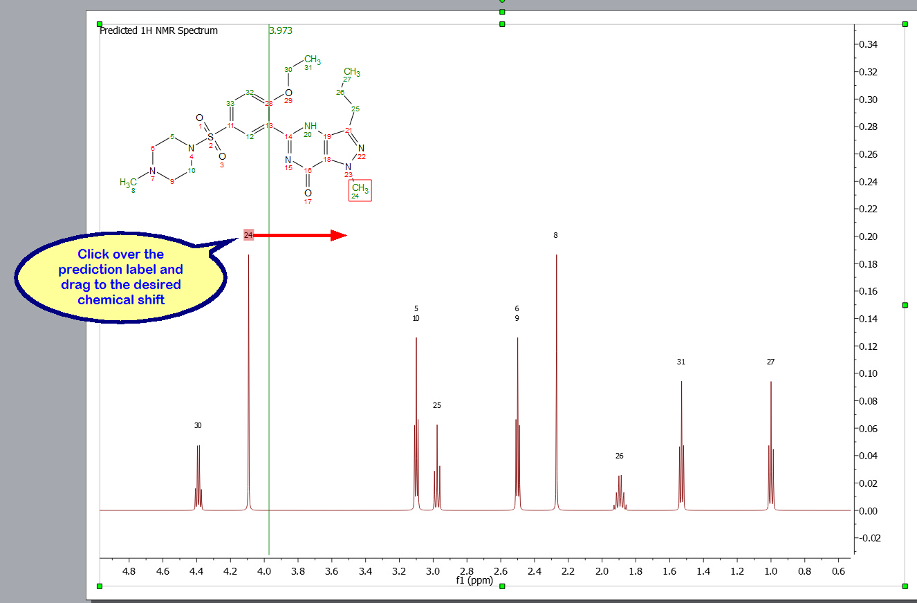Image resolution: width=917 pixels, height=603 pixels.
Task: Click the top-right corner green selection handle
Action: [x=905, y=24]
